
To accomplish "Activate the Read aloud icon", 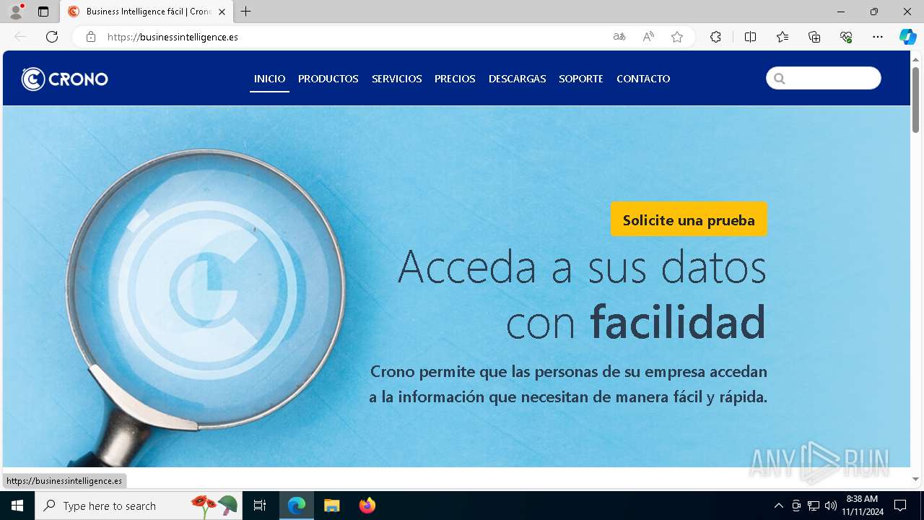I will [x=648, y=37].
